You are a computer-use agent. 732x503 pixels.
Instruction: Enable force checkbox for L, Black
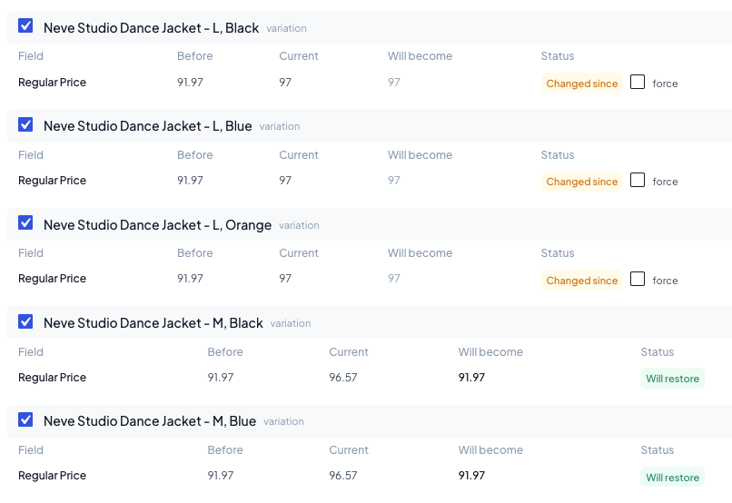638,82
